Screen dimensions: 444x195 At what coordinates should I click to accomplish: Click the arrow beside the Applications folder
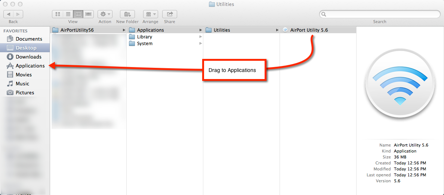pyautogui.click(x=200, y=30)
